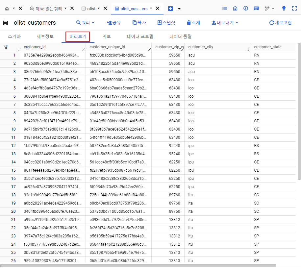Viewport: 301px width, 268px height.
Task: Open the info icon in top toolbar
Action: click(x=245, y=8)
